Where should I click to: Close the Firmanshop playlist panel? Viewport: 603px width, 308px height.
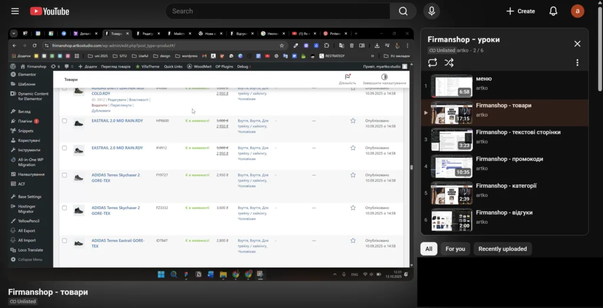click(577, 44)
